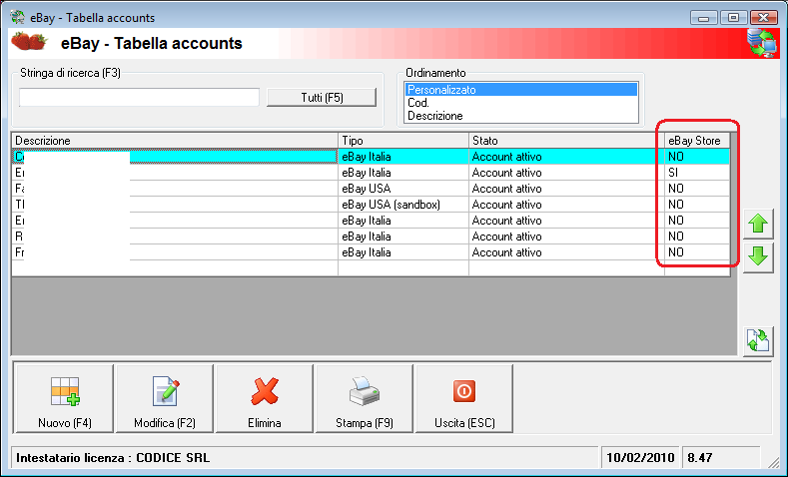Click the database sync icon in the red header
The image size is (788, 477).
(762, 43)
